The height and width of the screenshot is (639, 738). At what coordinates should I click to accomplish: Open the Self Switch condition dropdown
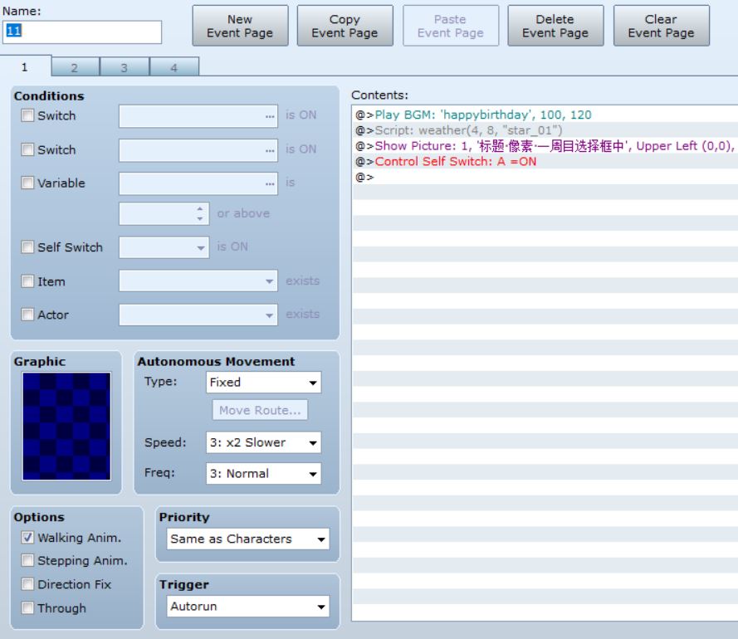(x=164, y=247)
